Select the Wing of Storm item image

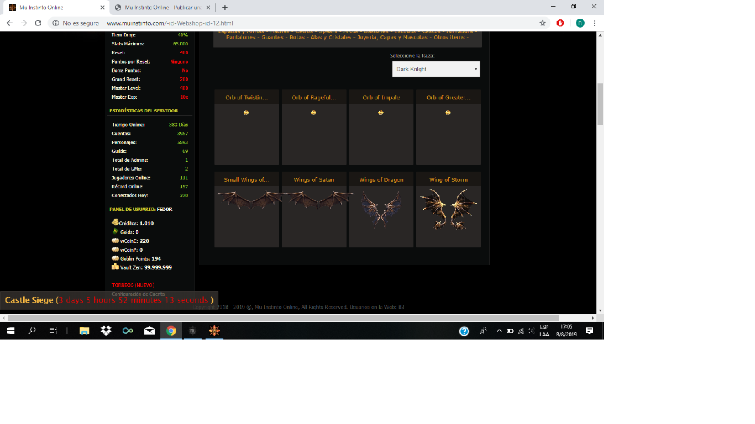click(x=448, y=209)
